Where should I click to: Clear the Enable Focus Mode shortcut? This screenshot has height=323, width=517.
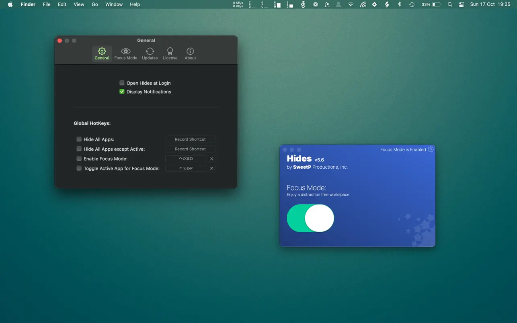pyautogui.click(x=212, y=159)
